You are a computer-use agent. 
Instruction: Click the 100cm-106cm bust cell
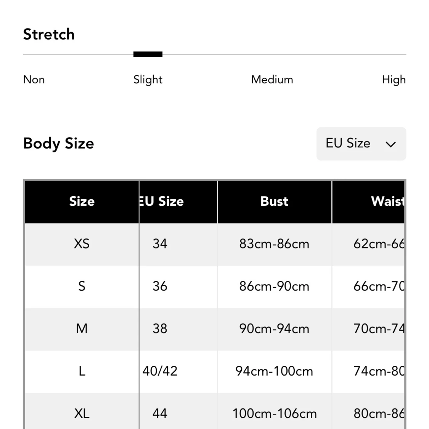[x=274, y=413]
